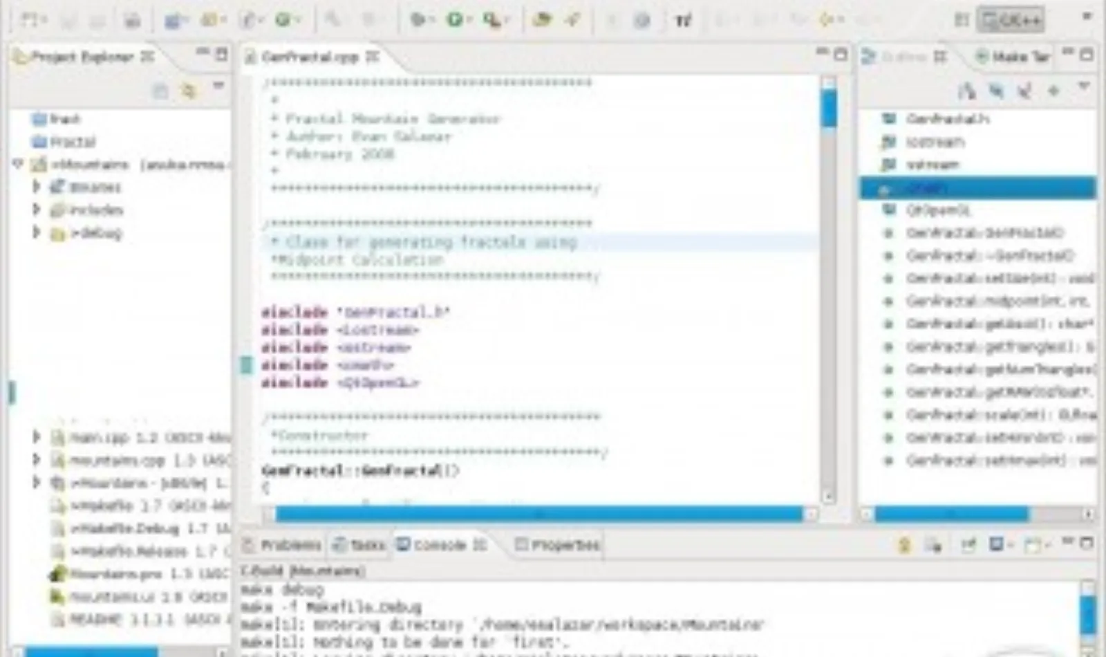Minimize the Project Explorer view
Screen dimensions: 1106x657
pos(202,53)
